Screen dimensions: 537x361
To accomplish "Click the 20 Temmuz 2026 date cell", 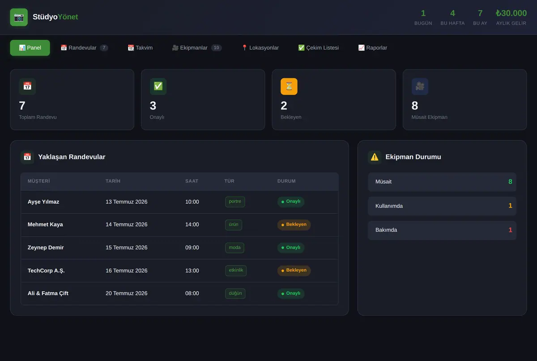I will click(127, 293).
